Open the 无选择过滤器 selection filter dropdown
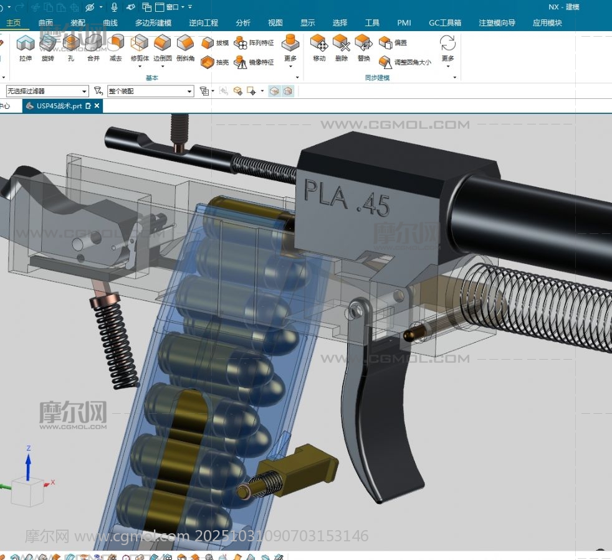Screen dimensions: 612x560 pos(47,91)
